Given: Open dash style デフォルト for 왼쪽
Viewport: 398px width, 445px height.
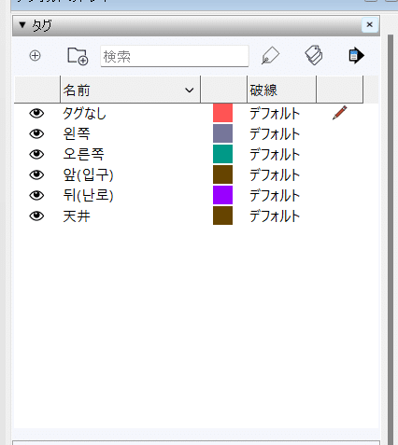Looking at the screenshot, I should (x=275, y=134).
